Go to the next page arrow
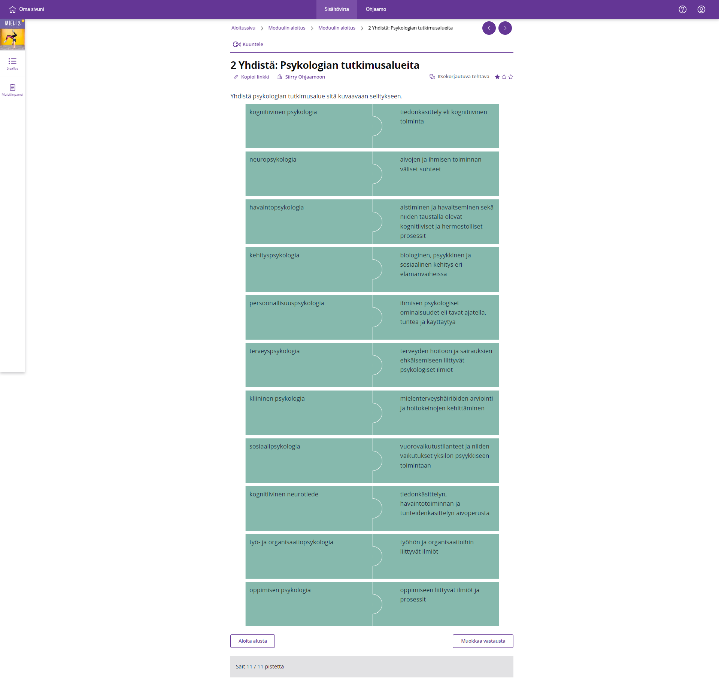The width and height of the screenshot is (719, 695). pos(505,28)
